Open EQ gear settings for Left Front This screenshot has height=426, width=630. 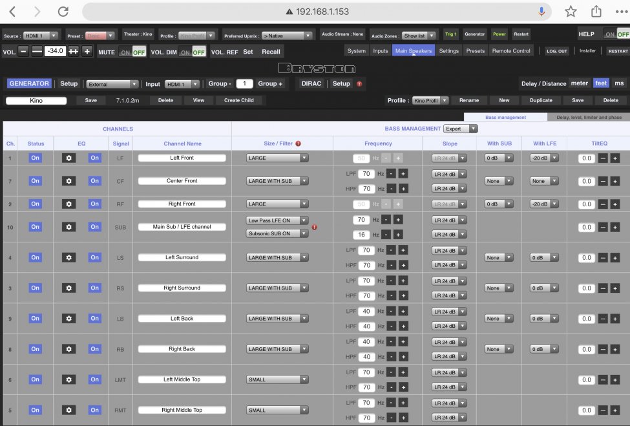point(69,158)
